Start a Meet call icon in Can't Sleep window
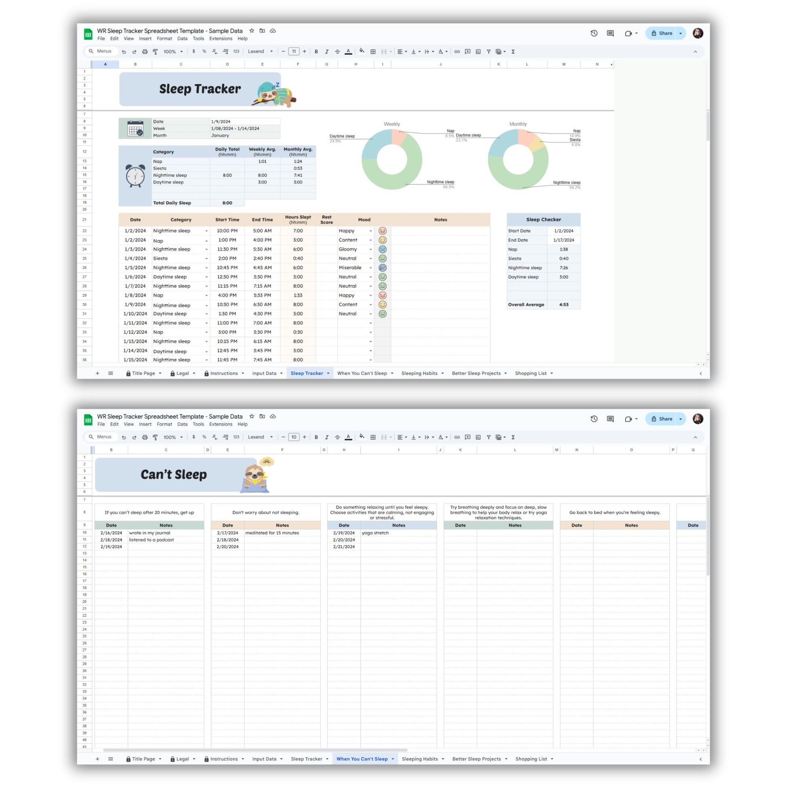Image resolution: width=787 pixels, height=787 pixels. pyautogui.click(x=628, y=419)
